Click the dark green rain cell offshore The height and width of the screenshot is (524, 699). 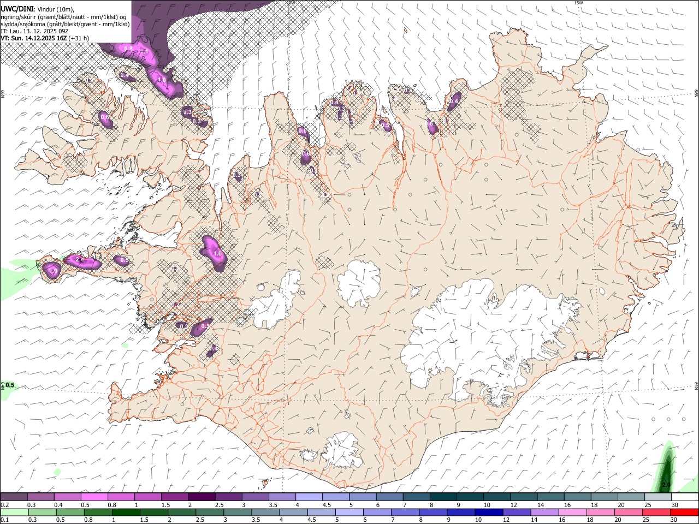(x=667, y=468)
